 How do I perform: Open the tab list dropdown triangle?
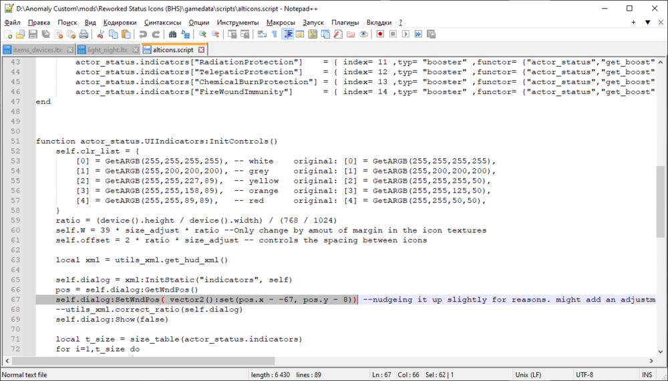(x=647, y=22)
